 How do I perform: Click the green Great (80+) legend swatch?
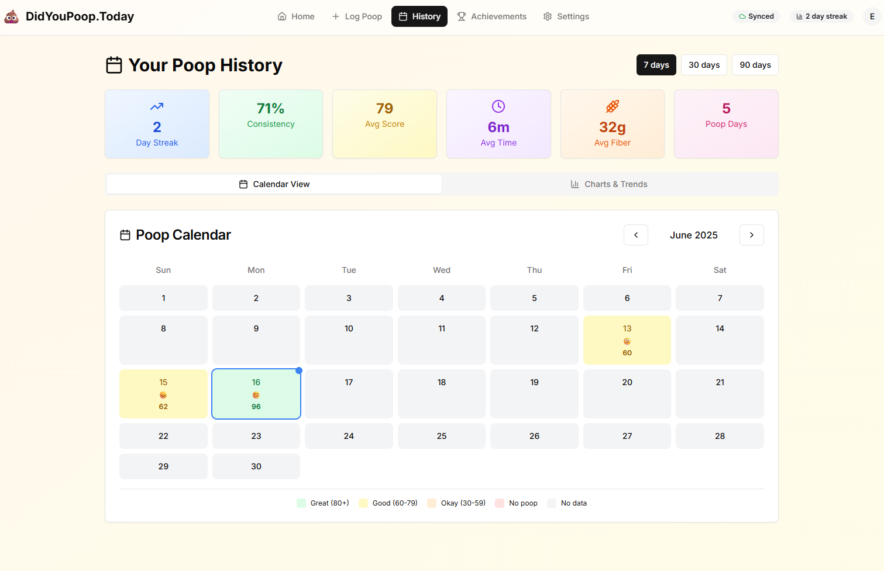coord(301,503)
